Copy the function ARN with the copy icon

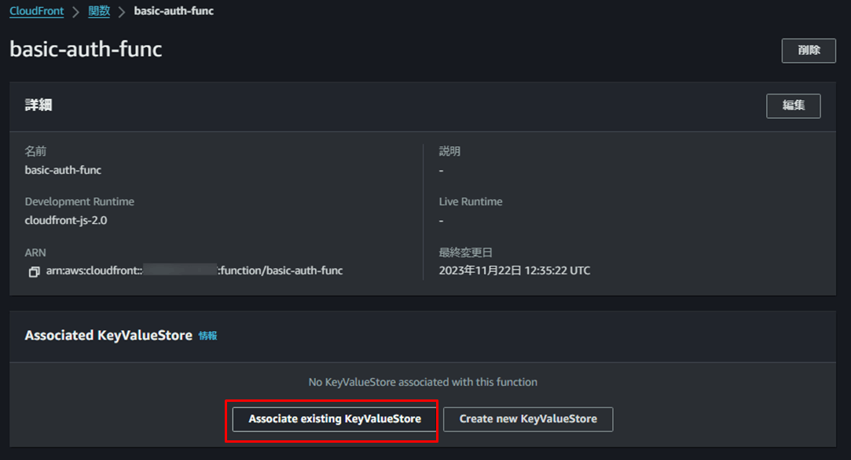[35, 271]
